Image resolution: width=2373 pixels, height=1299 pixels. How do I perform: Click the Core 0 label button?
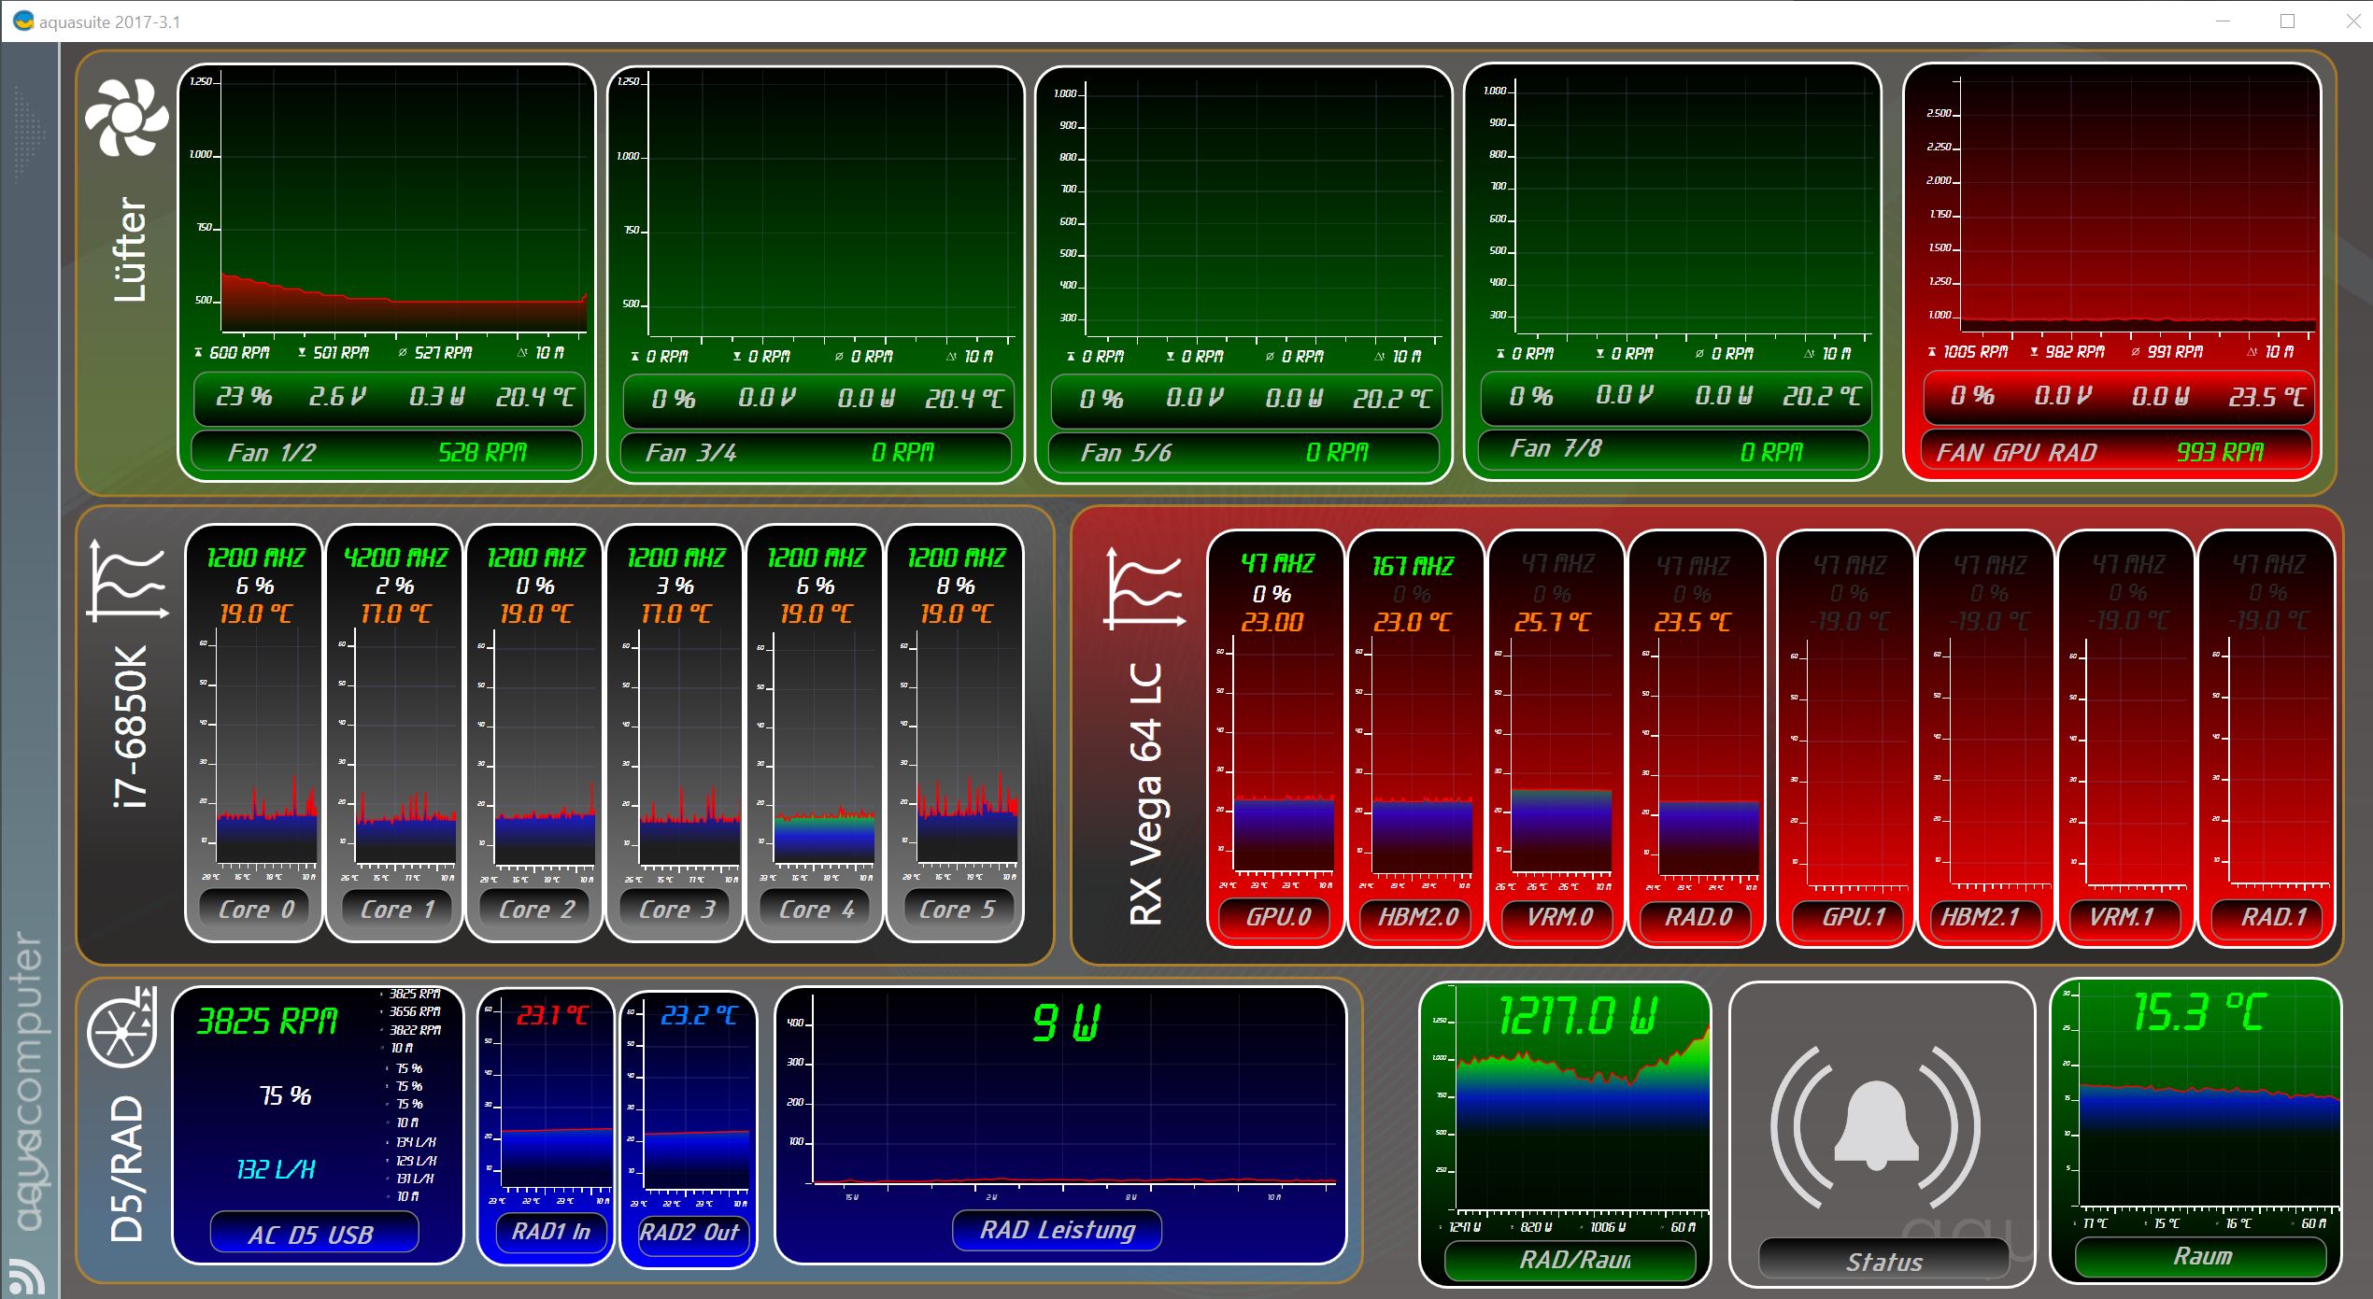(255, 909)
